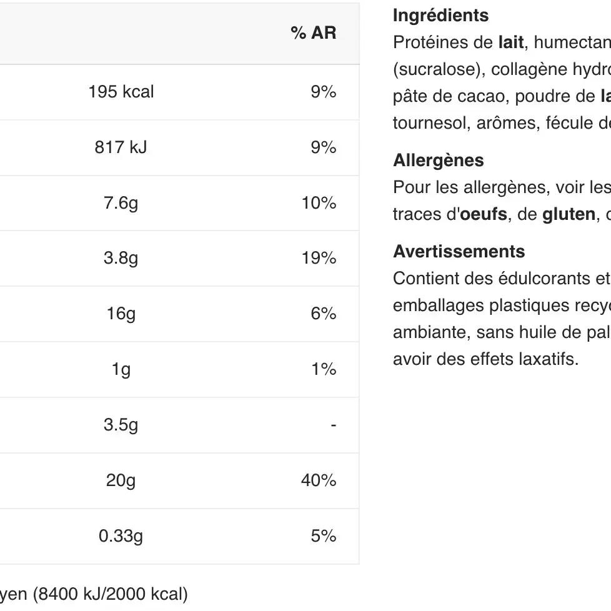611x611 pixels.
Task: Click the Ingrédients heading
Action: [x=440, y=16]
